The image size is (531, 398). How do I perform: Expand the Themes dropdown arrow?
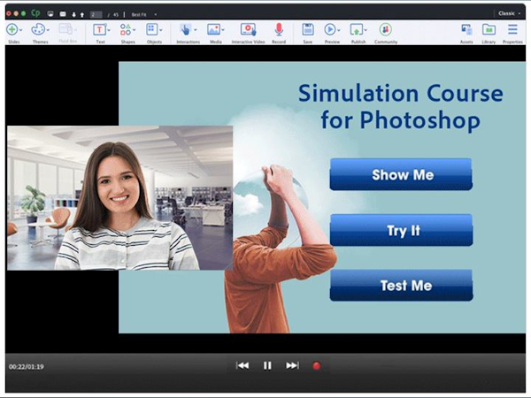click(x=48, y=30)
